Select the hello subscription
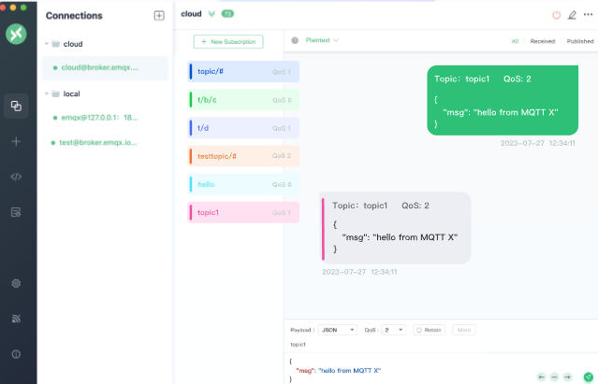The image size is (598, 384). pyautogui.click(x=243, y=185)
